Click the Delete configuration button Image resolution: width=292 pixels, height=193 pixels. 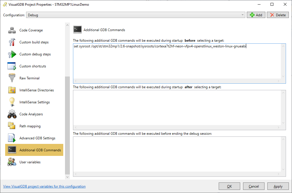pyautogui.click(x=278, y=15)
